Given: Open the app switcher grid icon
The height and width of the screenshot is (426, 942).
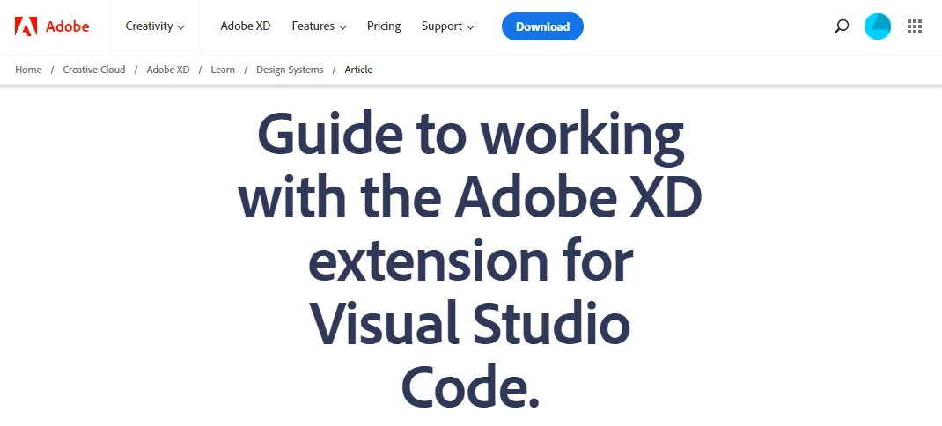Looking at the screenshot, I should pyautogui.click(x=915, y=26).
